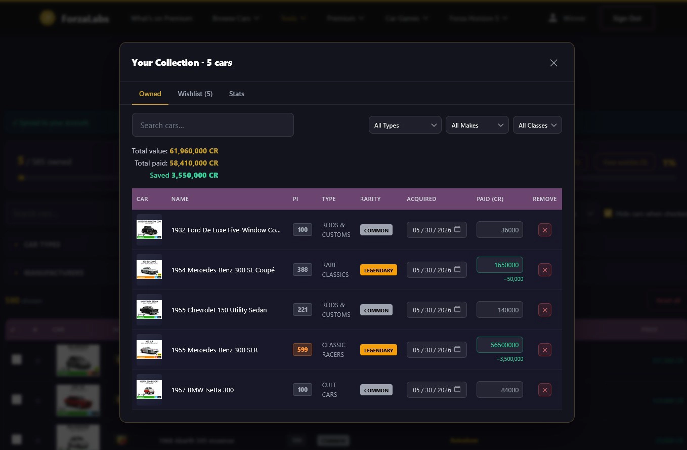This screenshot has height=450, width=687.
Task: Click the PI badge 599
Action: 303,350
